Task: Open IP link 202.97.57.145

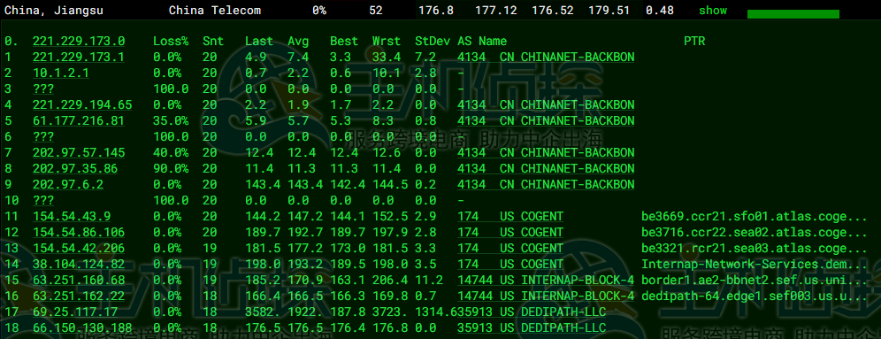Action: (x=79, y=153)
